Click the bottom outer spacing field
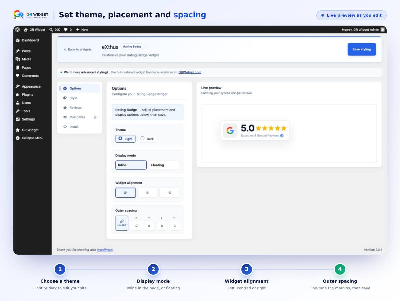The image size is (400, 301). point(162,226)
